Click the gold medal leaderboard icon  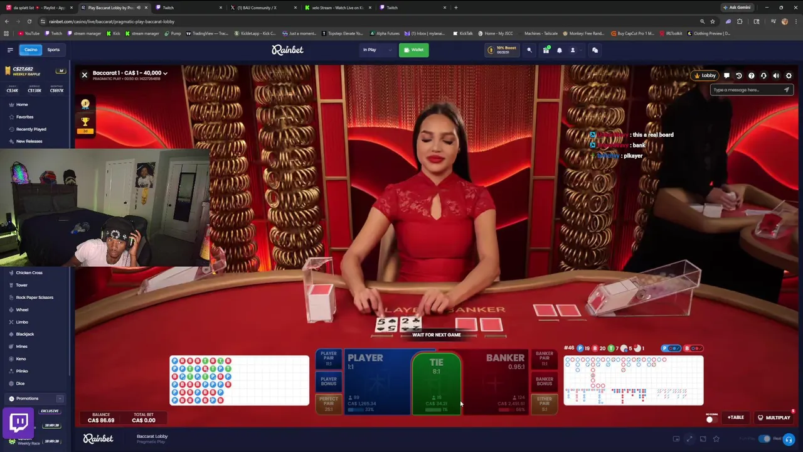tap(85, 104)
